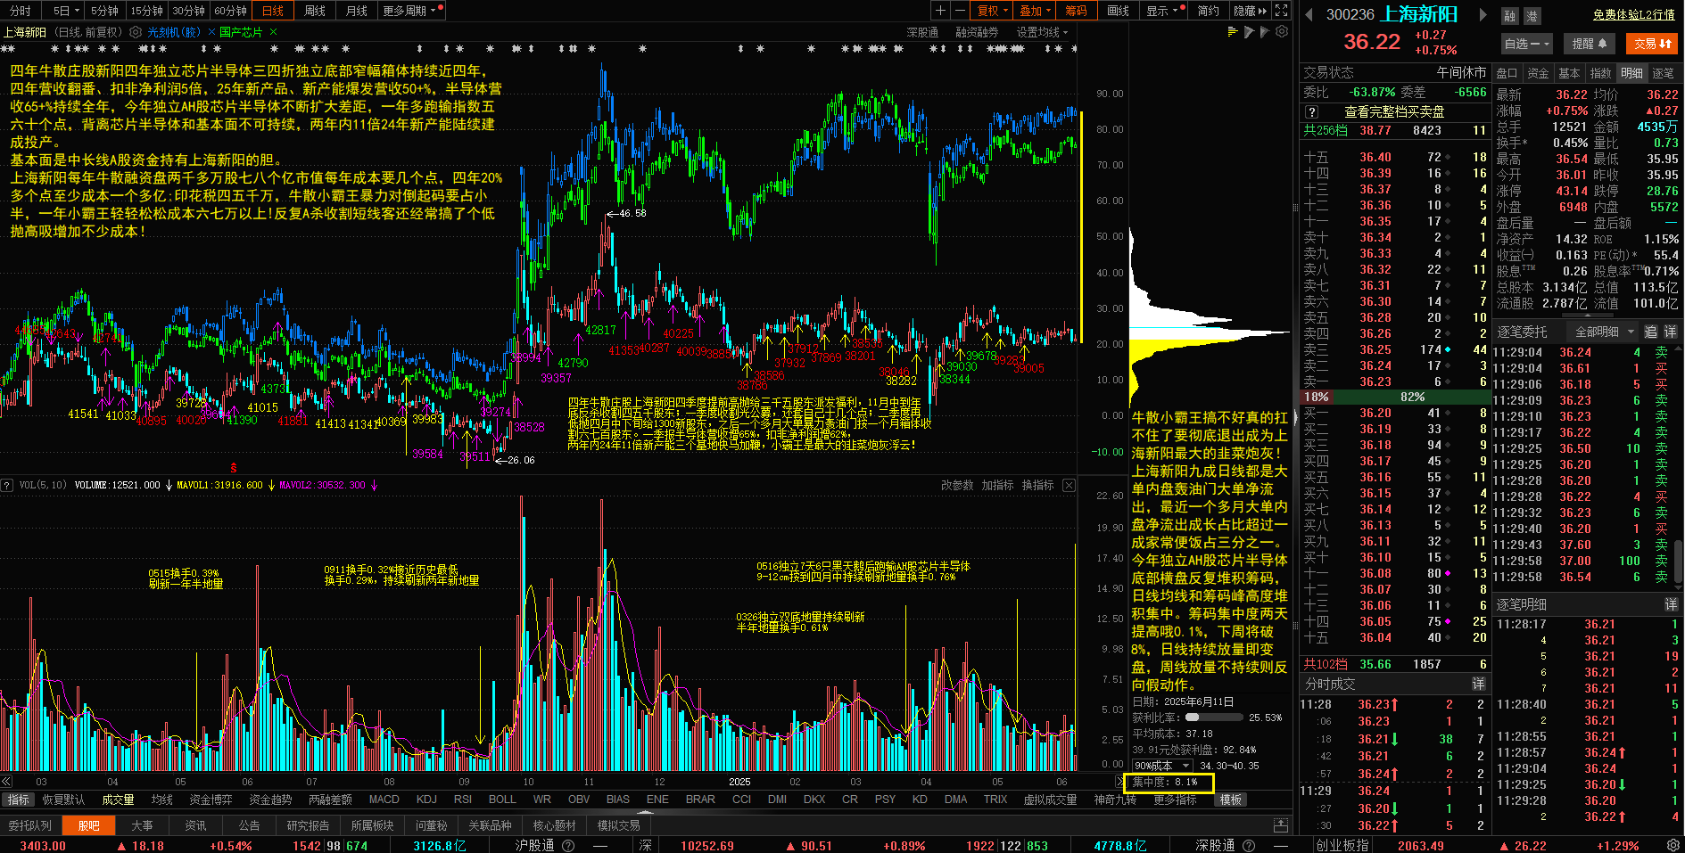This screenshot has width=1685, height=853.
Task: Click 更多指标 more indicators
Action: [x=1175, y=800]
